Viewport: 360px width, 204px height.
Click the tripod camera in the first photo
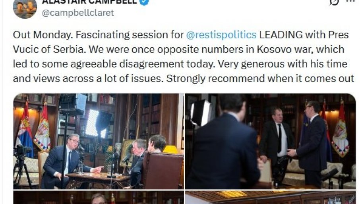click(x=22, y=165)
